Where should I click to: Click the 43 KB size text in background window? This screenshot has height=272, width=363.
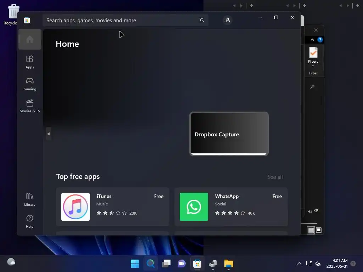click(x=313, y=211)
